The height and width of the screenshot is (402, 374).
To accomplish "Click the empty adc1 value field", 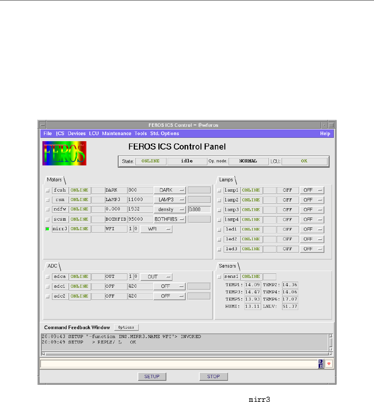I will (x=199, y=286).
